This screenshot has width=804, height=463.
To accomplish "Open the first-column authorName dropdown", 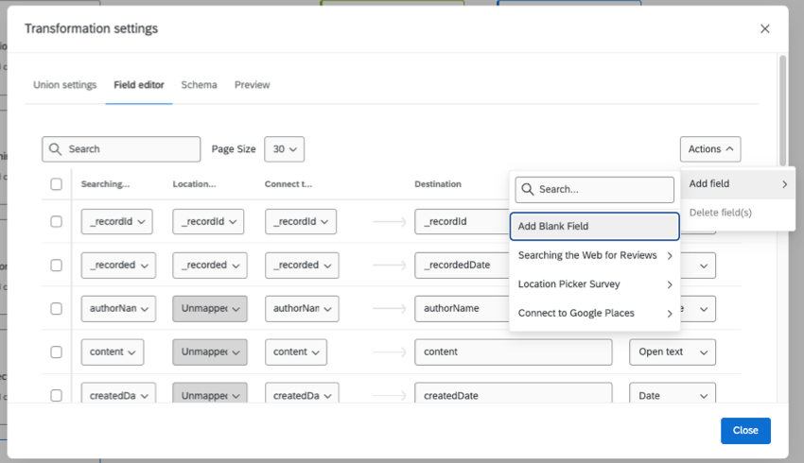I will (118, 308).
